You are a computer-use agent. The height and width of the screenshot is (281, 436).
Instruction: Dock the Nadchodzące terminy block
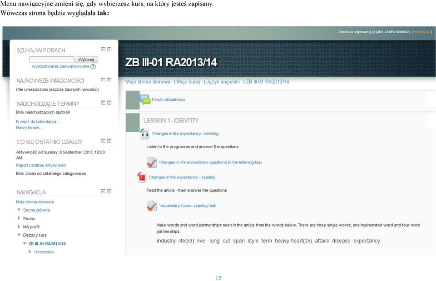coord(109,103)
